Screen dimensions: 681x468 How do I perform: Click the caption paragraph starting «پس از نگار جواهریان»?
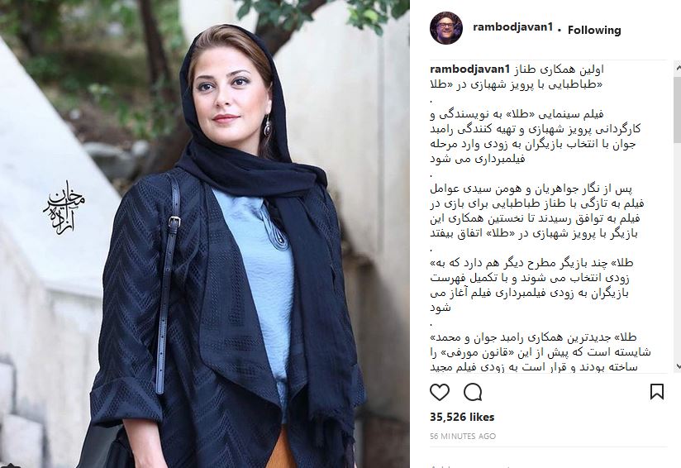click(537, 211)
